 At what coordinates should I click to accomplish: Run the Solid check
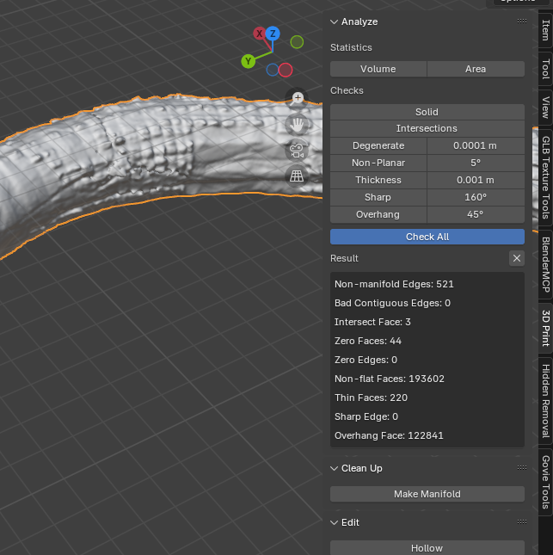click(x=427, y=112)
